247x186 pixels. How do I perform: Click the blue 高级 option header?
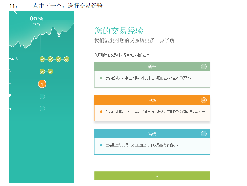click(152, 134)
